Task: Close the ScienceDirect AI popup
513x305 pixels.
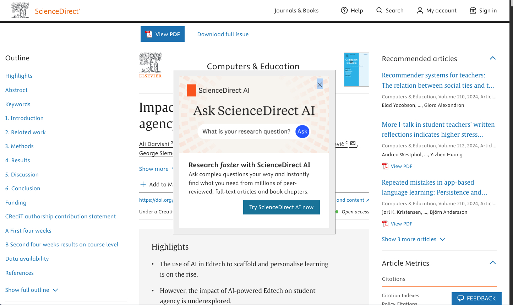Action: (320, 85)
